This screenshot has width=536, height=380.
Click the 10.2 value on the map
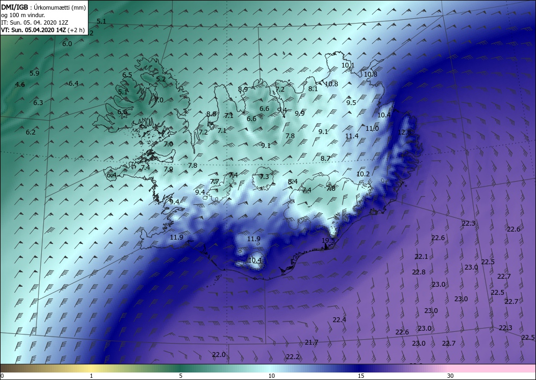pyautogui.click(x=363, y=174)
